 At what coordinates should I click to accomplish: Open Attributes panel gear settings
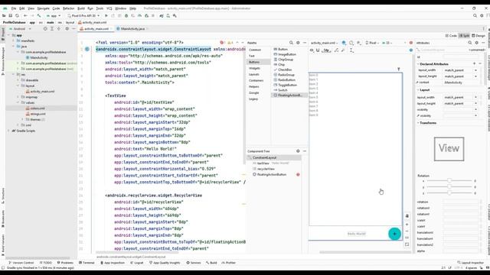pos(476,43)
